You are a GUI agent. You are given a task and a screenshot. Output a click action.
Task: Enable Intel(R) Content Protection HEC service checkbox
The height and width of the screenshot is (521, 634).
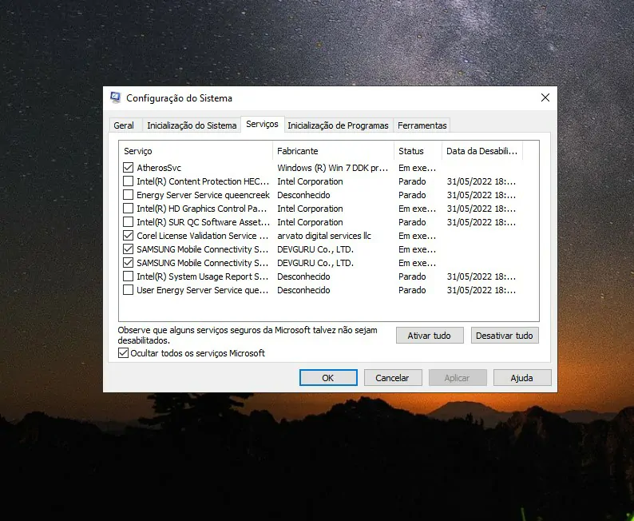(129, 181)
